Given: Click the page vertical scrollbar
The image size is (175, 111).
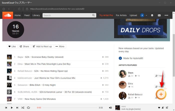Looking at the screenshot, I should click(x=174, y=55).
